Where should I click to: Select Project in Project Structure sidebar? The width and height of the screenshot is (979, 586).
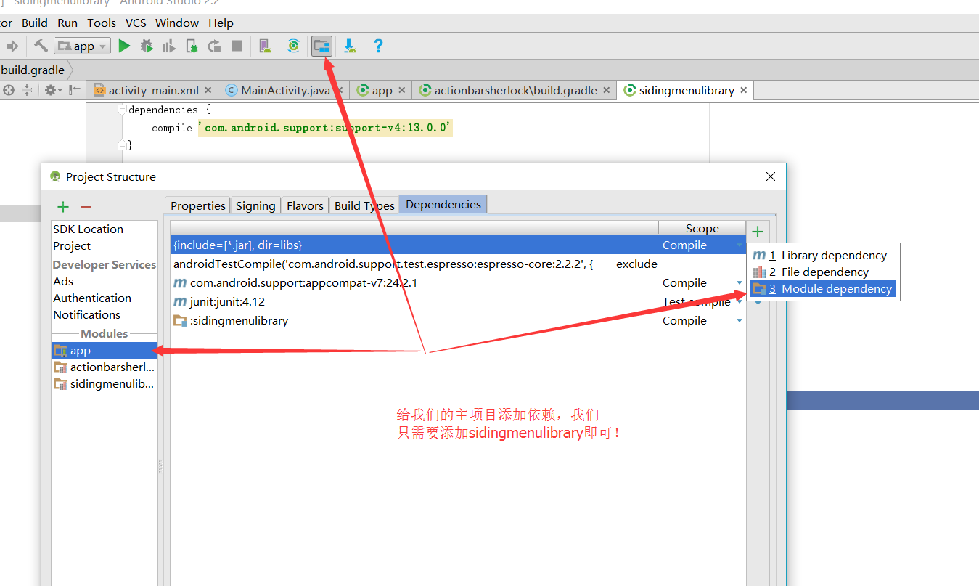(x=72, y=245)
